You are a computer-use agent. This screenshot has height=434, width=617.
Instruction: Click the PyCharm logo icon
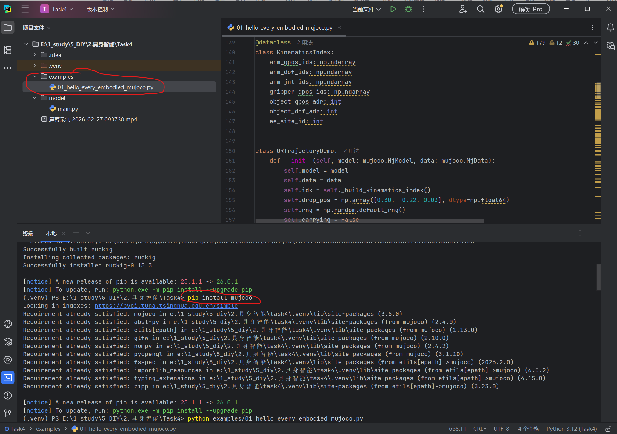pos(8,9)
